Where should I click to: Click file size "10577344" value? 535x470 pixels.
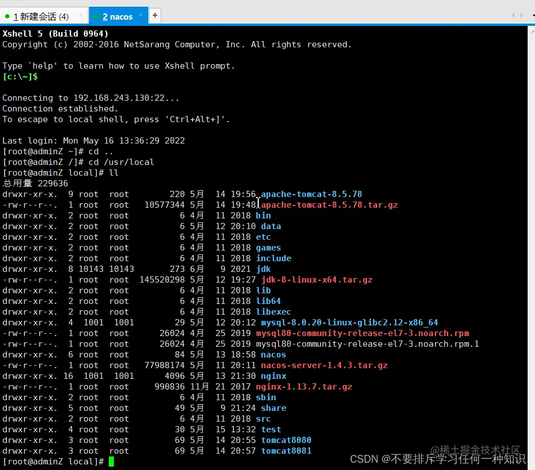click(165, 205)
